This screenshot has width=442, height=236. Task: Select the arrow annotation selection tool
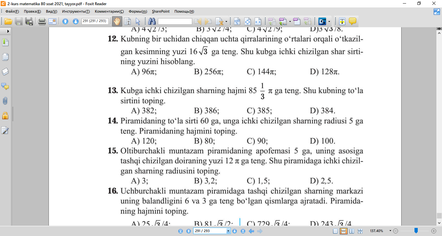[x=138, y=22]
